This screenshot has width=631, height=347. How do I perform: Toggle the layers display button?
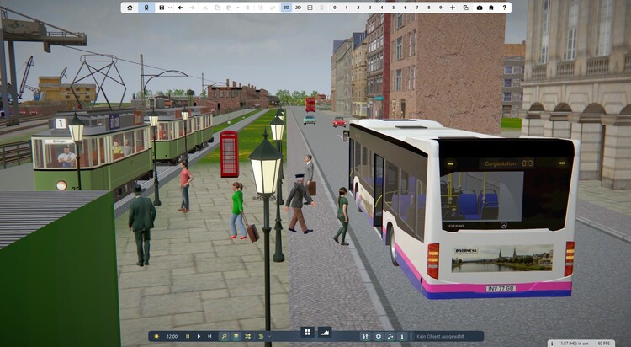(x=236, y=336)
